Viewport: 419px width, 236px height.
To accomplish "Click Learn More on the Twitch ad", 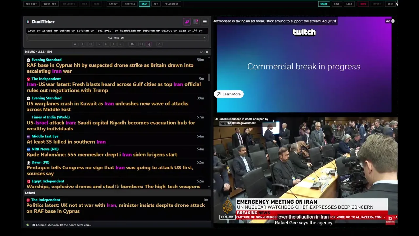I will [x=229, y=94].
